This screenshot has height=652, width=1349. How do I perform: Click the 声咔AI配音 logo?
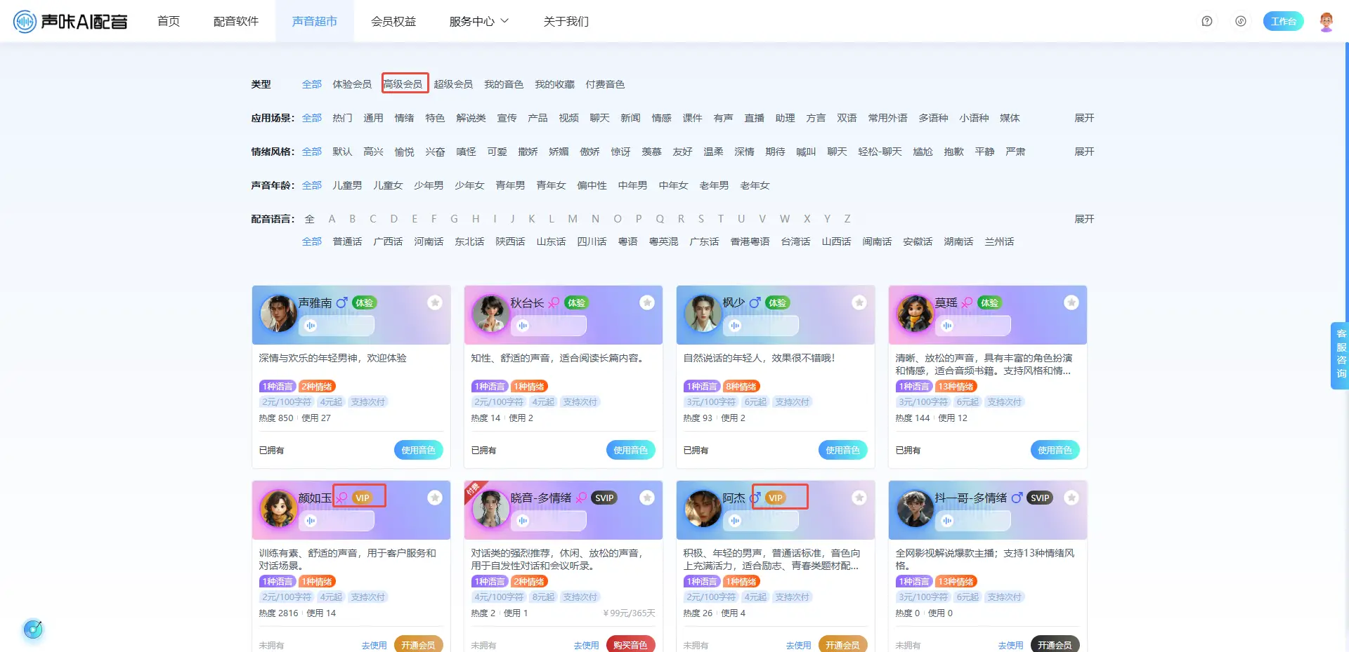(x=71, y=22)
